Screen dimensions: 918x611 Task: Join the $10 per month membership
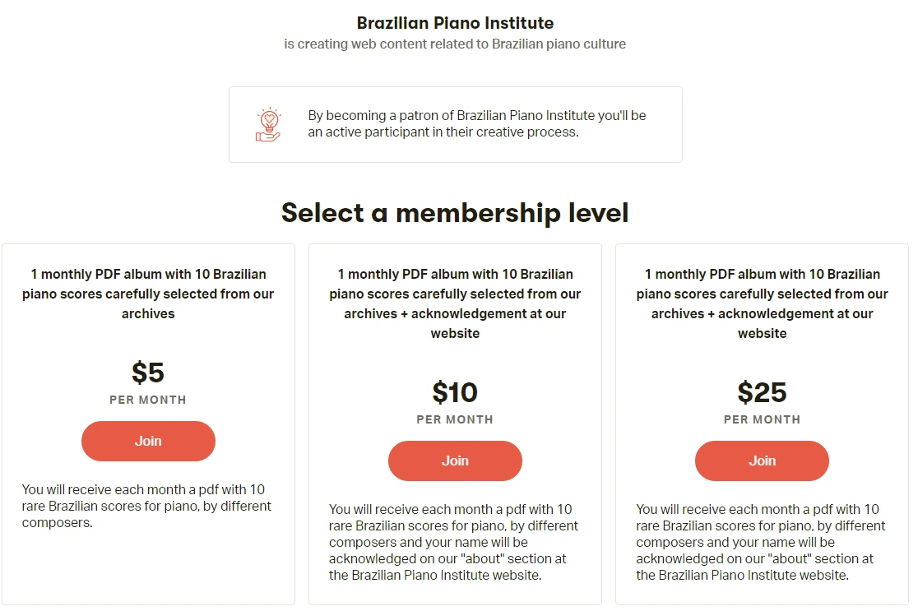point(455,461)
